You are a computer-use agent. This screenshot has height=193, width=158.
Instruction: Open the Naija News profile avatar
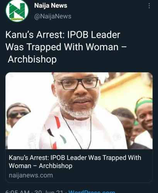(x=17, y=11)
